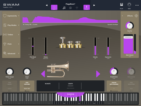The height and width of the screenshot is (106, 141).
Task: Go to previous preset with left arrow
Action: point(47,5)
